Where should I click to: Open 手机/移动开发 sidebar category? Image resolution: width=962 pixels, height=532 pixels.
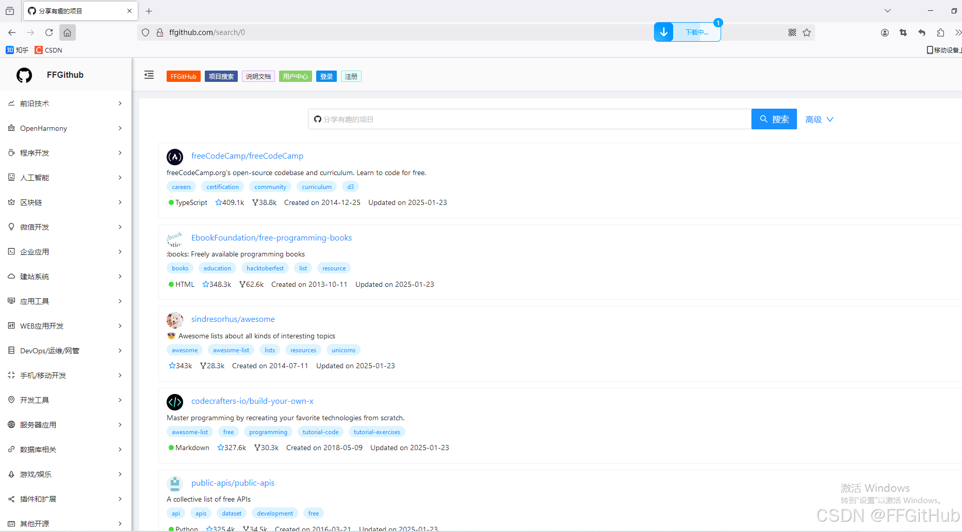(66, 375)
